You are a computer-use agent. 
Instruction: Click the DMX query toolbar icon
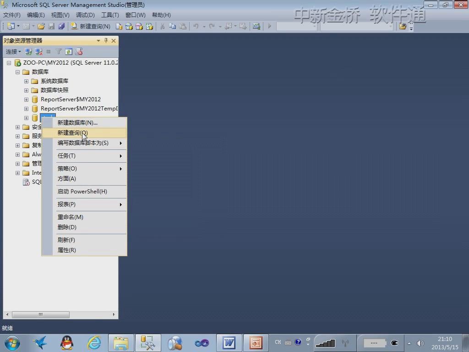139,26
